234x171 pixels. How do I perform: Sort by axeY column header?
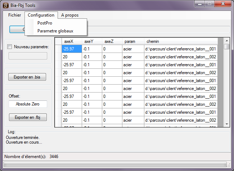point(92,41)
